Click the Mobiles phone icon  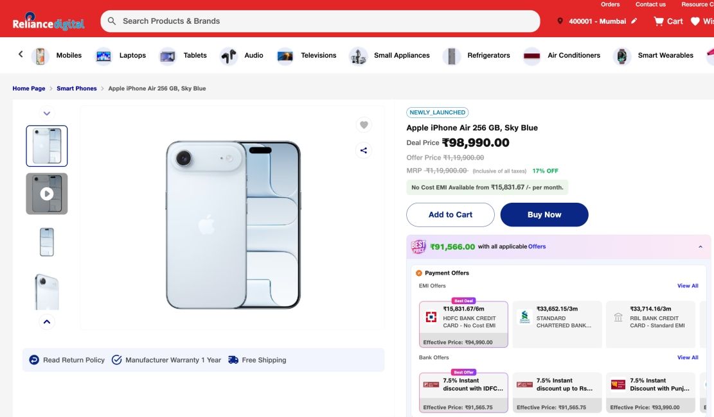(x=40, y=56)
